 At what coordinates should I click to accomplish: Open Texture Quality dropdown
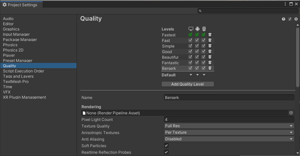point(229,126)
